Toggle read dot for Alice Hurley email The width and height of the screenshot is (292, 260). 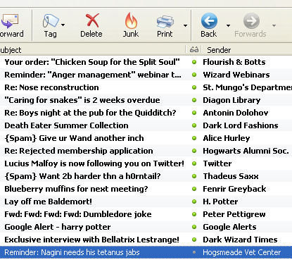tap(194, 138)
